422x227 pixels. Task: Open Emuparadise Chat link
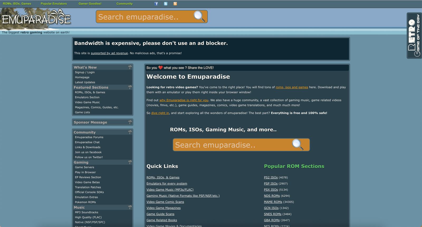[87, 142]
